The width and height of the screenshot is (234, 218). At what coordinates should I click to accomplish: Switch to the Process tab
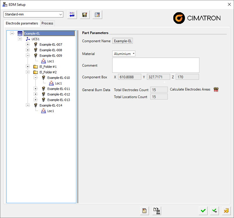[47, 23]
